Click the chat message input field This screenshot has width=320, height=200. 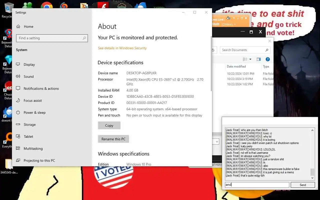(x=257, y=185)
